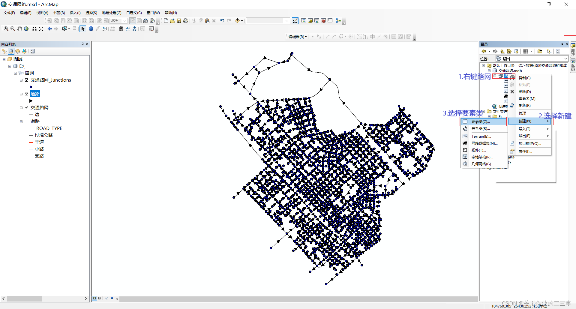576x309 pixels.
Task: Collapse the E:\ workspace node
Action: 10,66
